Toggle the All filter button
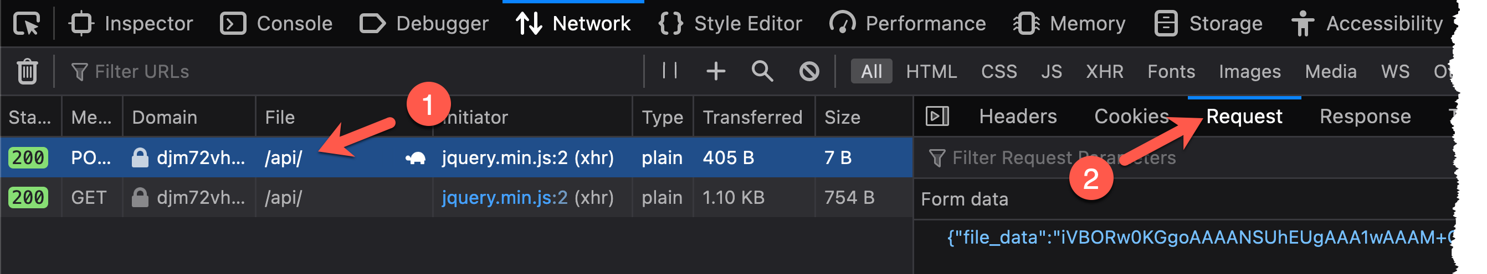This screenshot has width=1487, height=274. tap(871, 71)
